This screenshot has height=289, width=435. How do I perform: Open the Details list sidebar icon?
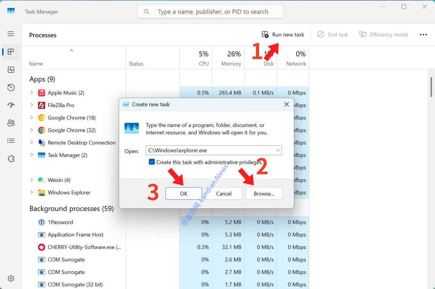[11, 141]
